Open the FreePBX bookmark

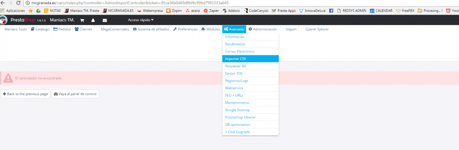pos(405,10)
